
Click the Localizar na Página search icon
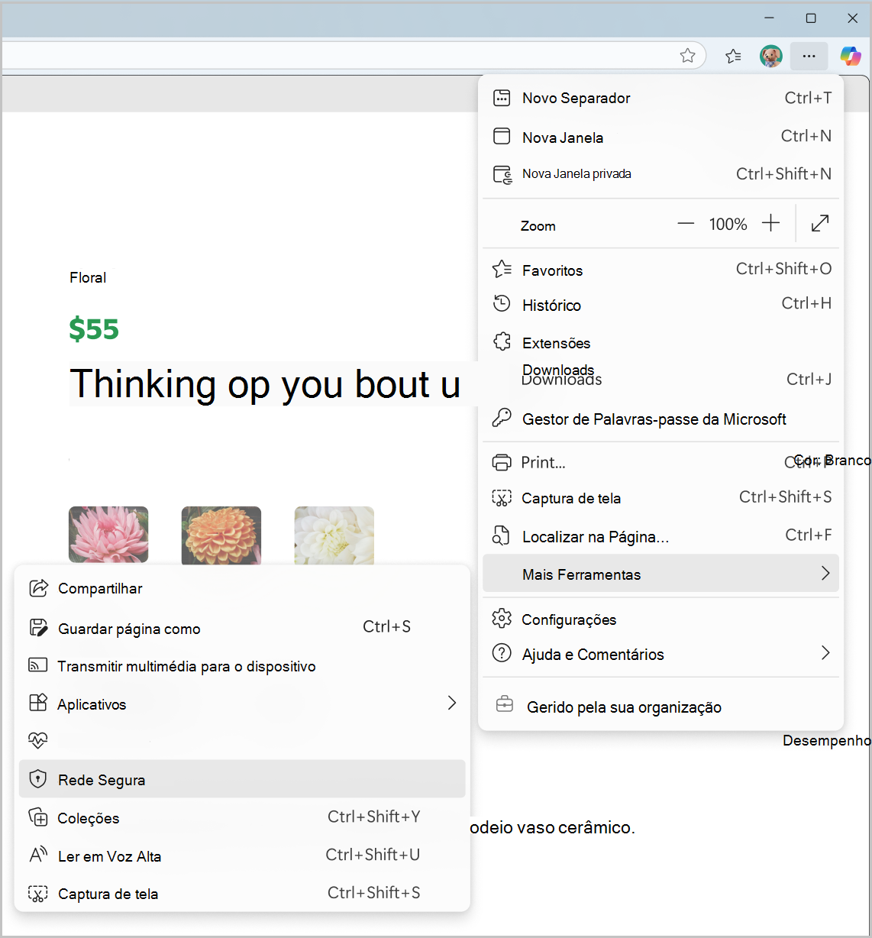(x=501, y=535)
